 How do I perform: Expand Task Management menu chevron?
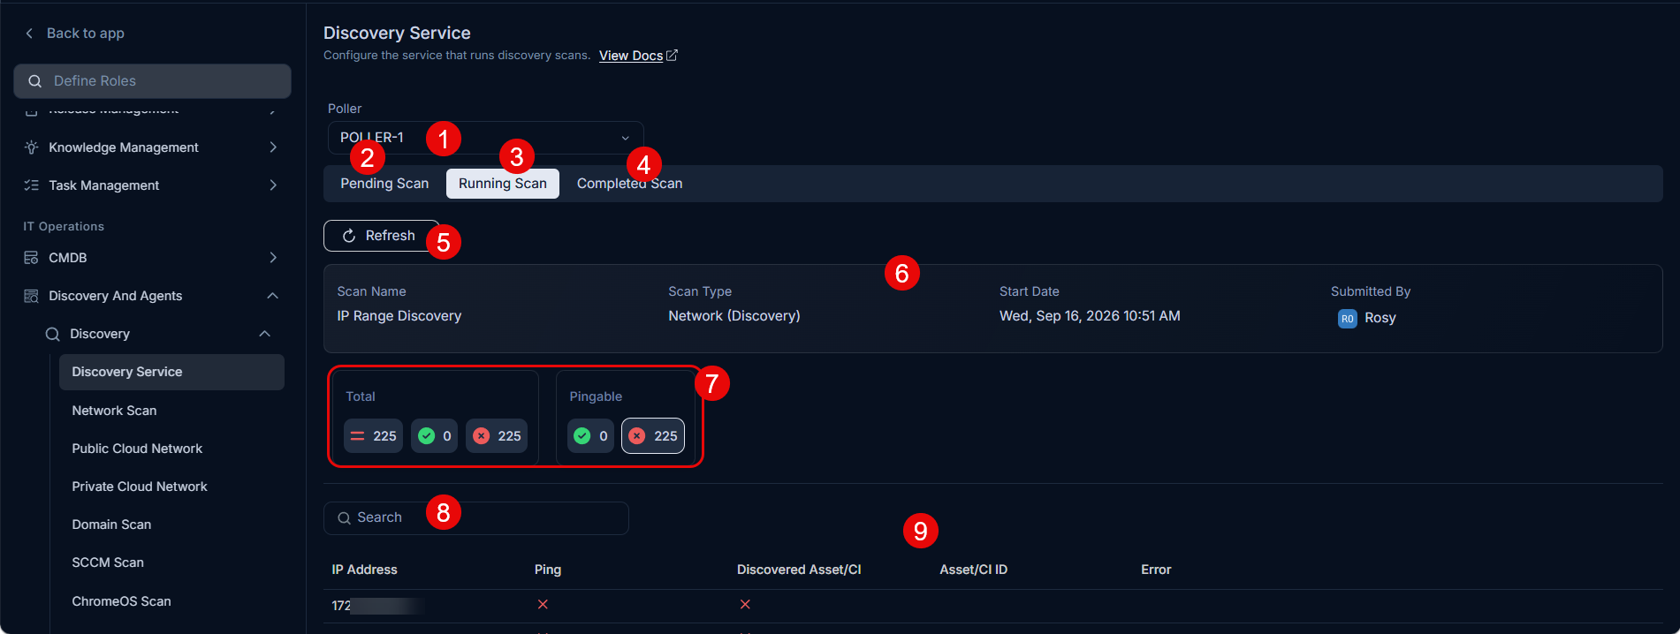(273, 185)
